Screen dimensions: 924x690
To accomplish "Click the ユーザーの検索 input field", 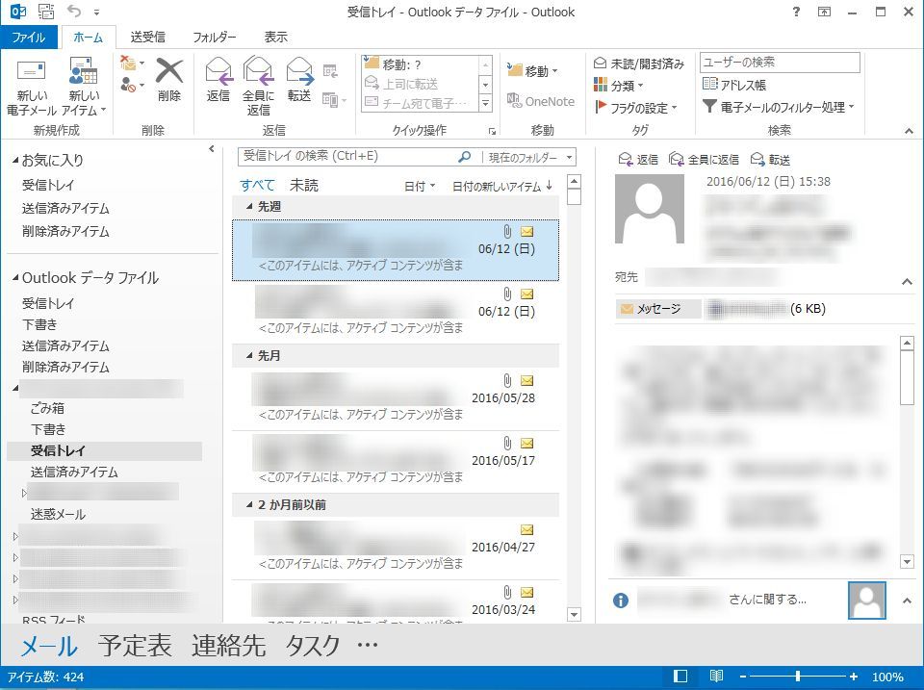I will click(x=780, y=63).
